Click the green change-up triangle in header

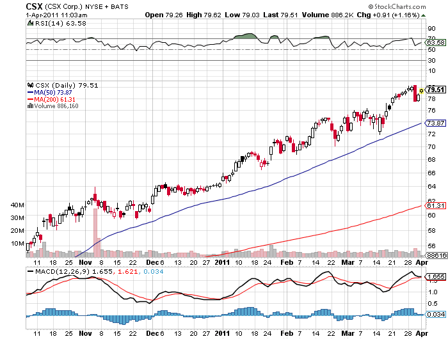(x=424, y=15)
